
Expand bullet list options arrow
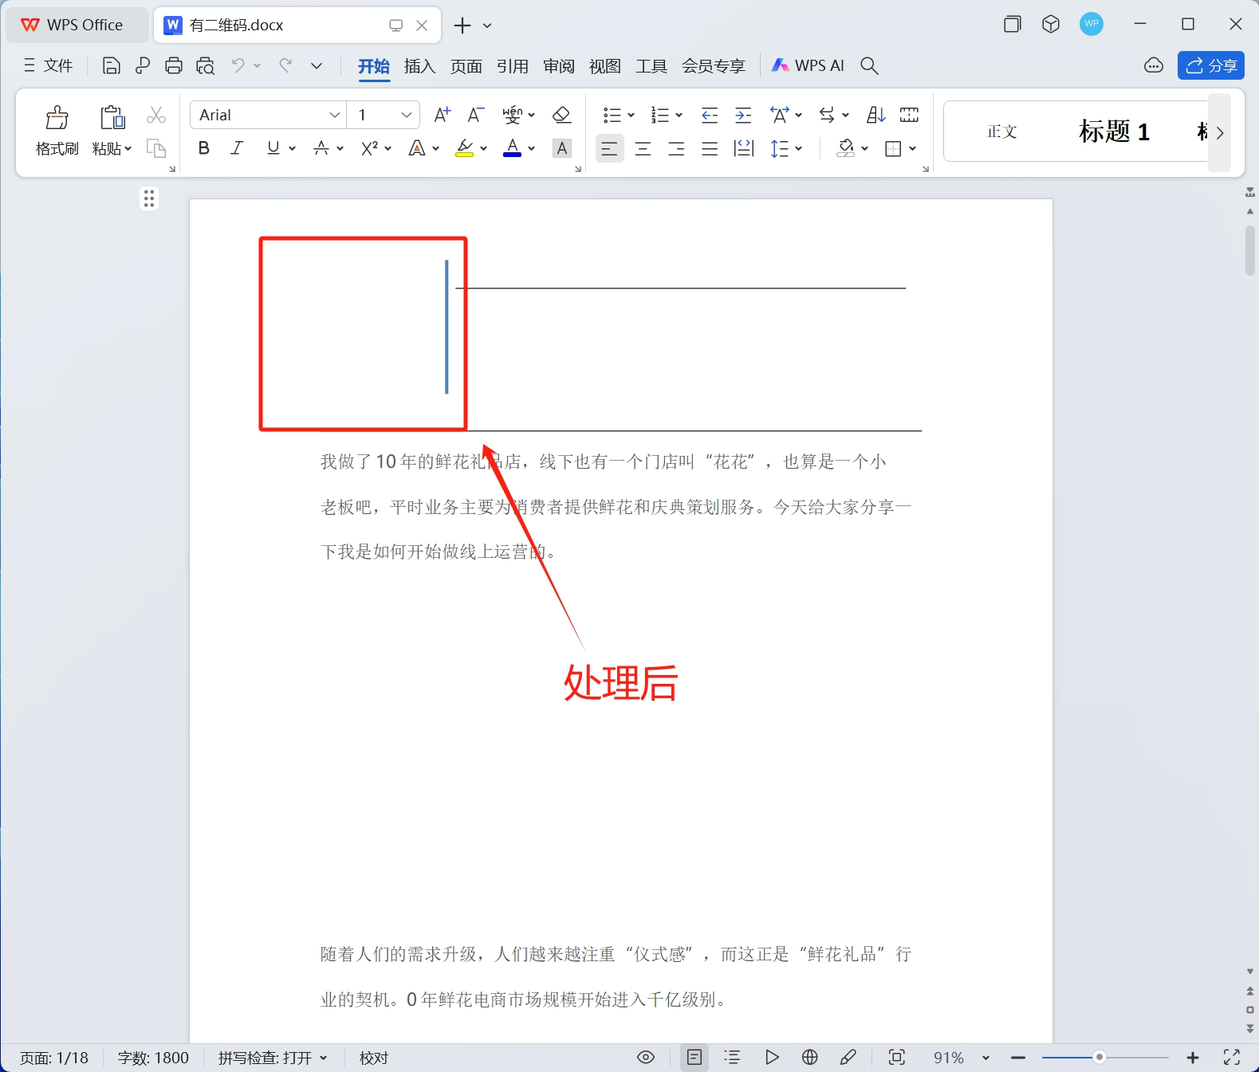(631, 116)
